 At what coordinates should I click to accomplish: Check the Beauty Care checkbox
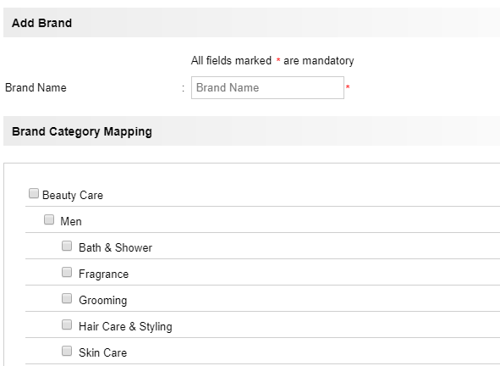(34, 193)
